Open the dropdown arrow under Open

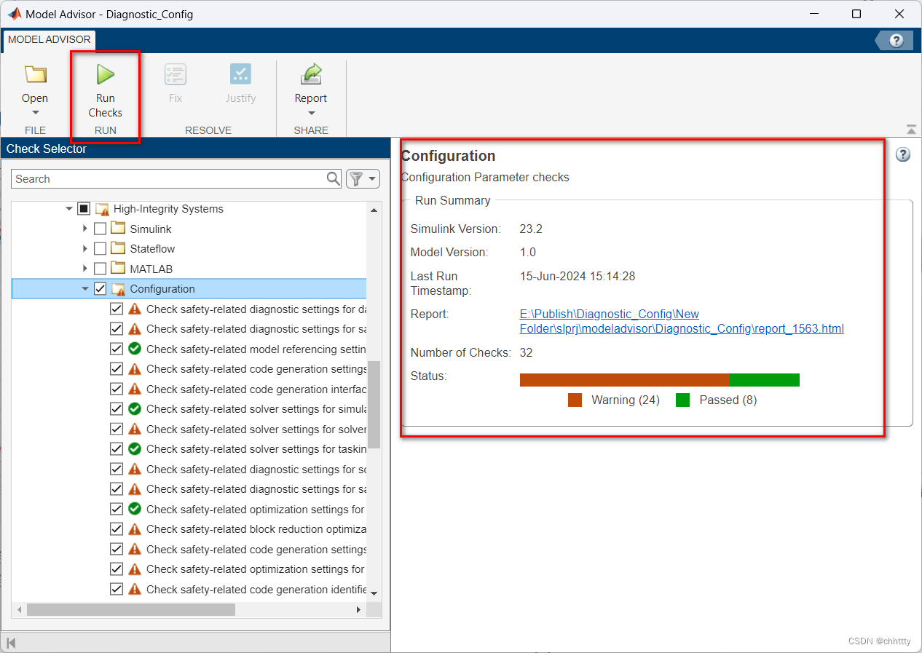[x=35, y=113]
